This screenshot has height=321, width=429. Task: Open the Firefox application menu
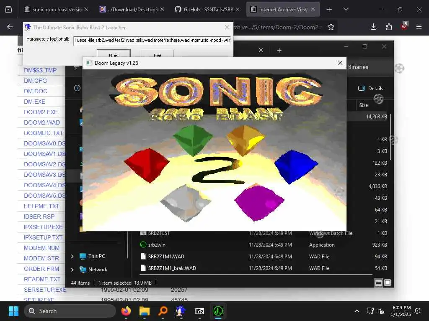(419, 27)
